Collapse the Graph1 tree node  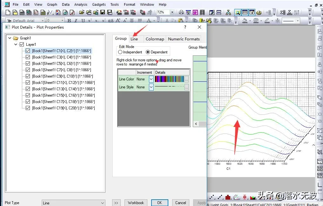click(10, 38)
